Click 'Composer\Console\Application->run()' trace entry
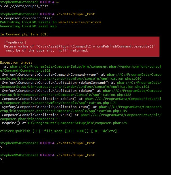 [x=37, y=115]
